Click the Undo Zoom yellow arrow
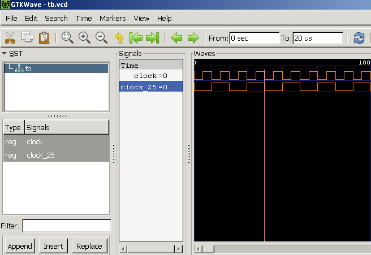Image resolution: width=371 pixels, height=255 pixels. point(119,38)
